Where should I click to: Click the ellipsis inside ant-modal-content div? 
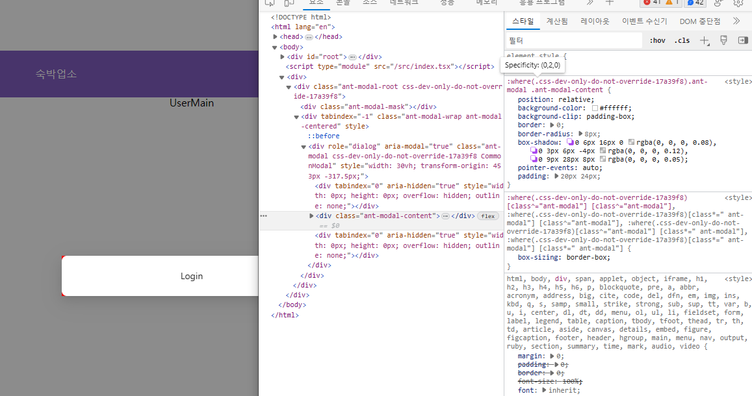point(445,216)
